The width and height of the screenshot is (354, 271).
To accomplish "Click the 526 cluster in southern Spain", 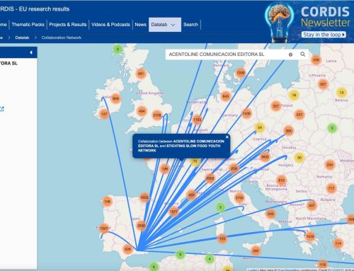I will [x=127, y=249].
